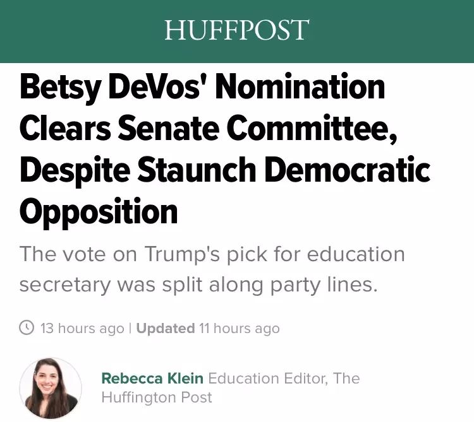Screen dimensions: 474x422
Task: Click "Huffington Post" under the author name
Action: pyautogui.click(x=157, y=397)
